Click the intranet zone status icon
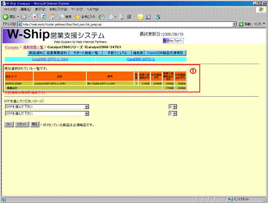 point(231,199)
